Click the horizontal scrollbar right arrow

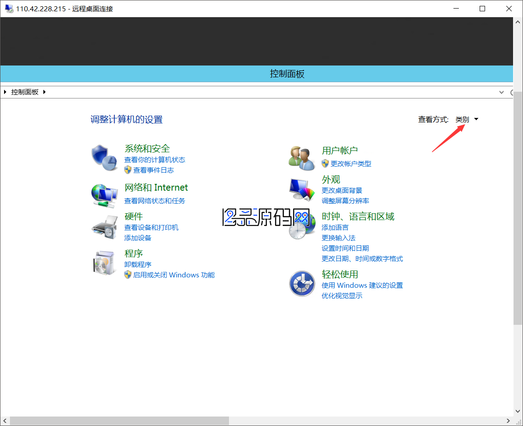[x=508, y=421]
